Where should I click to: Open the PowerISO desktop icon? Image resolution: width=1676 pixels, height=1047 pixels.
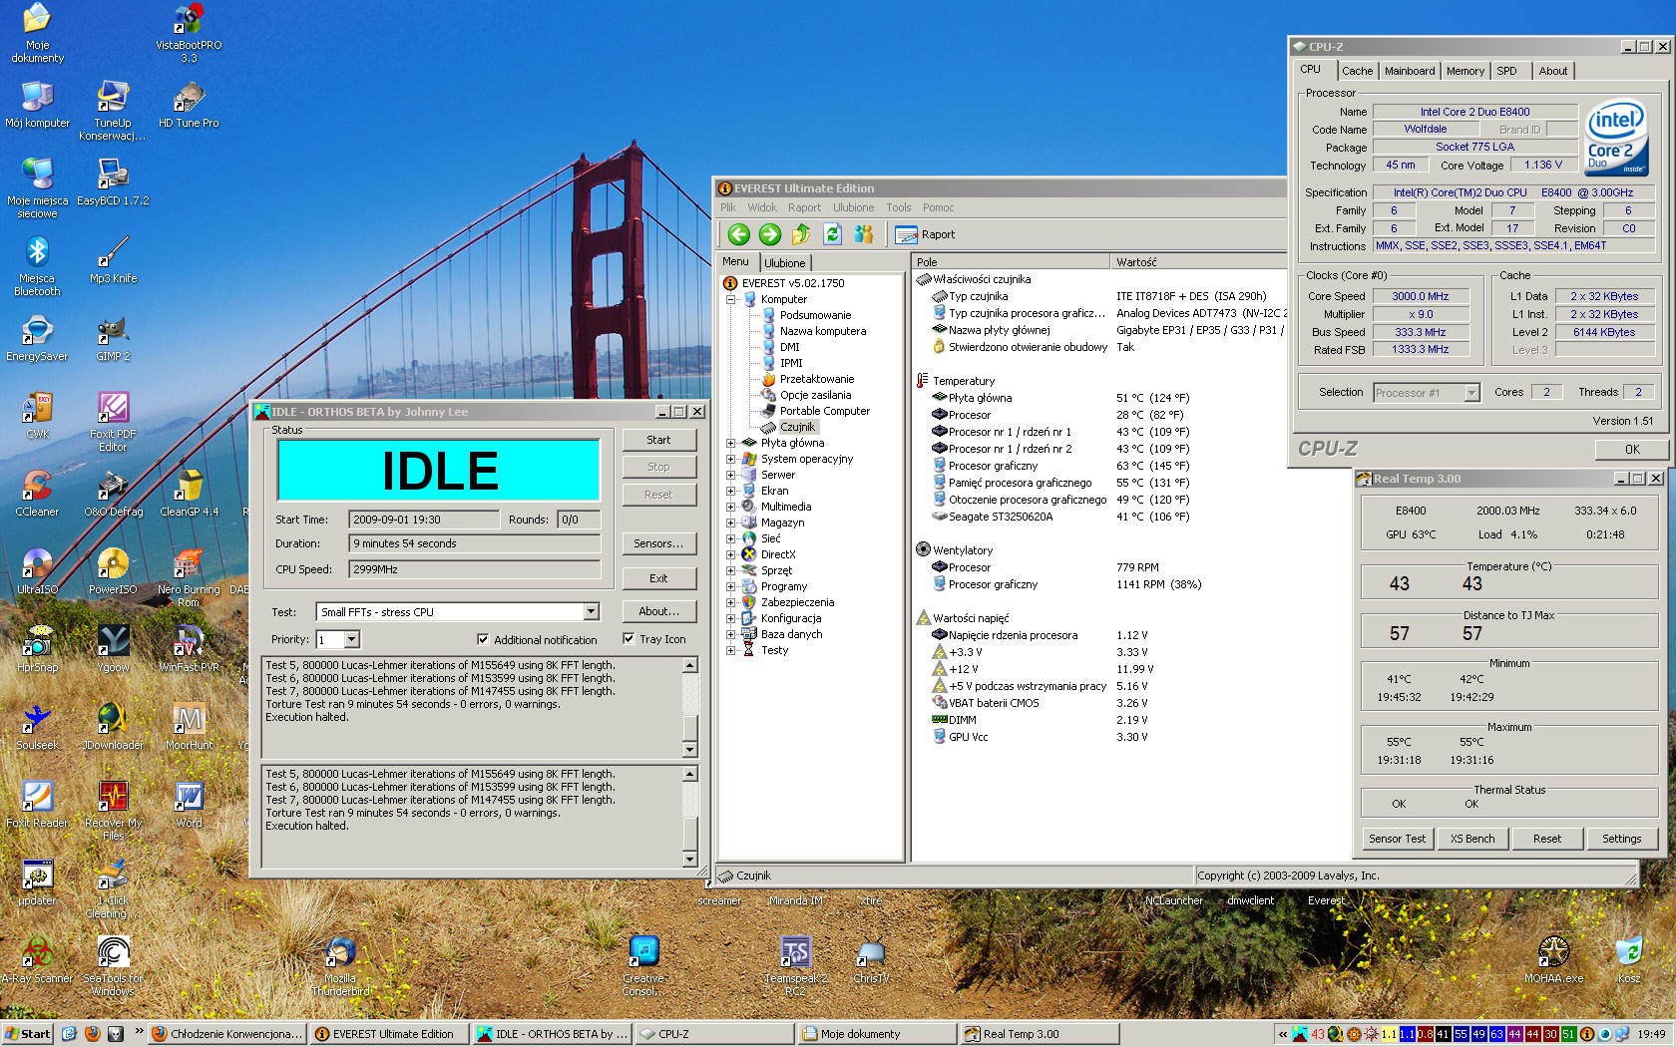coord(113,571)
